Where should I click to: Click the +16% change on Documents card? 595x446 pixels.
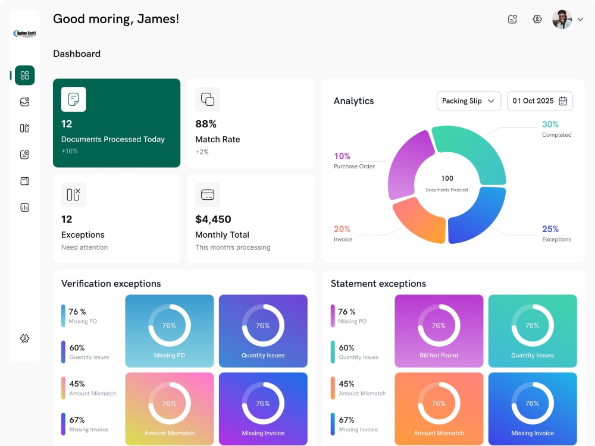[x=70, y=151]
